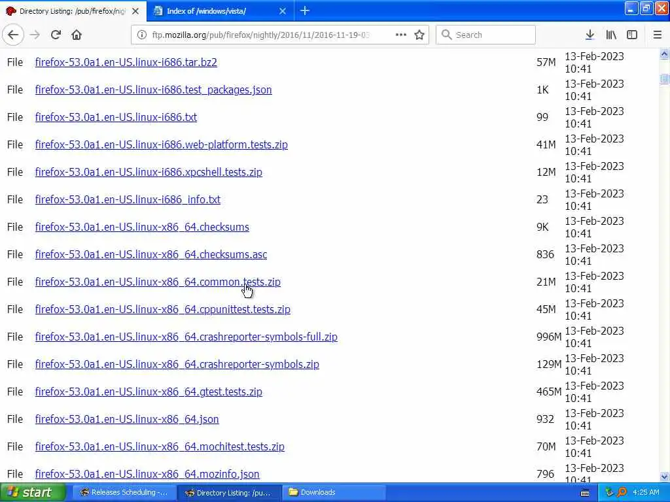Click the green network icon in the tray

pyautogui.click(x=609, y=492)
